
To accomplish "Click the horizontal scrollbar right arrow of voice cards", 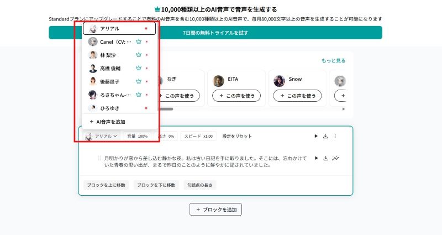I will click(x=343, y=109).
